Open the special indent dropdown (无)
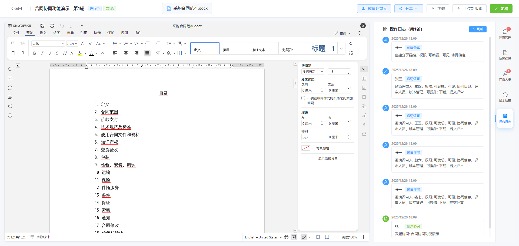Image resolution: width=519 pixels, height=246 pixels. click(x=313, y=137)
